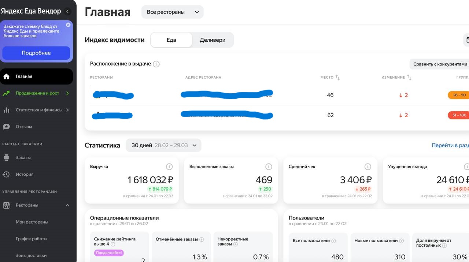The height and width of the screenshot is (262, 469).
Task: Click average check value 3 406 ₽
Action: click(356, 180)
